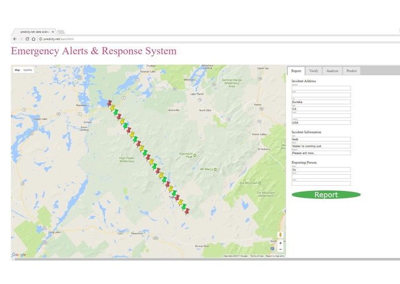Click the Lake Placid map label
Viewport: 400px width, 284px height.
[197, 94]
